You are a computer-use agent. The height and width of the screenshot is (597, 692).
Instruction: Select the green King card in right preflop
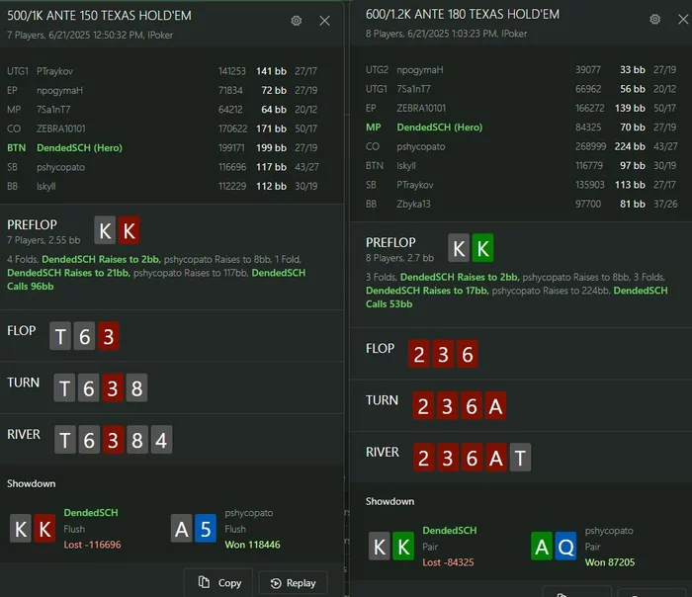482,248
